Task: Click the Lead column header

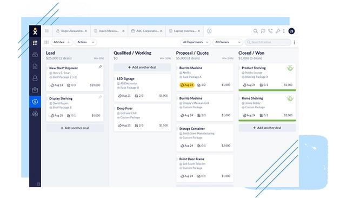Action: 50,53
